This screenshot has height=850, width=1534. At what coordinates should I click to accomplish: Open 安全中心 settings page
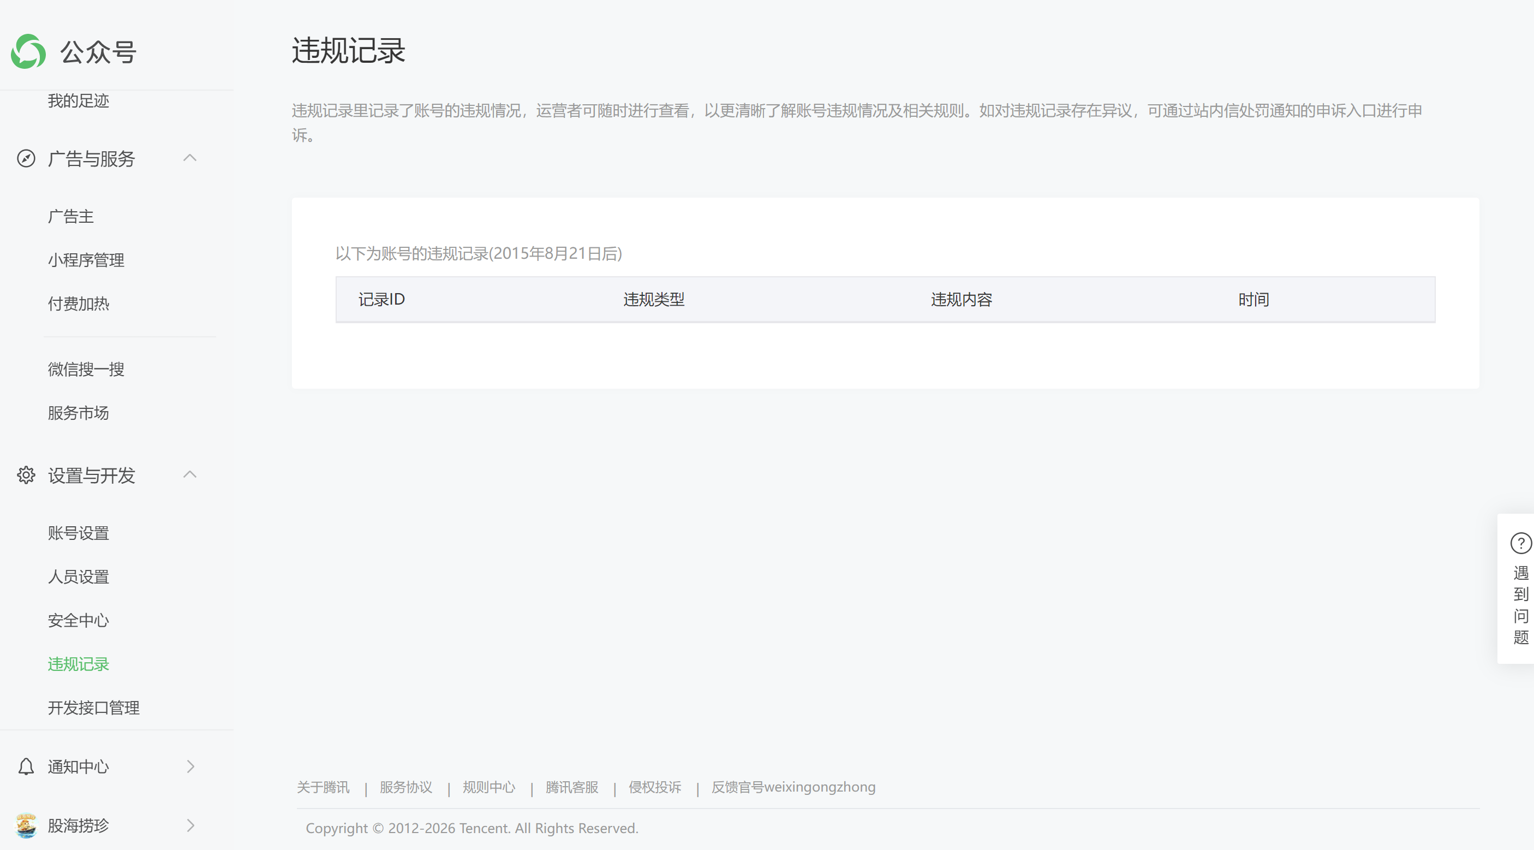78,621
